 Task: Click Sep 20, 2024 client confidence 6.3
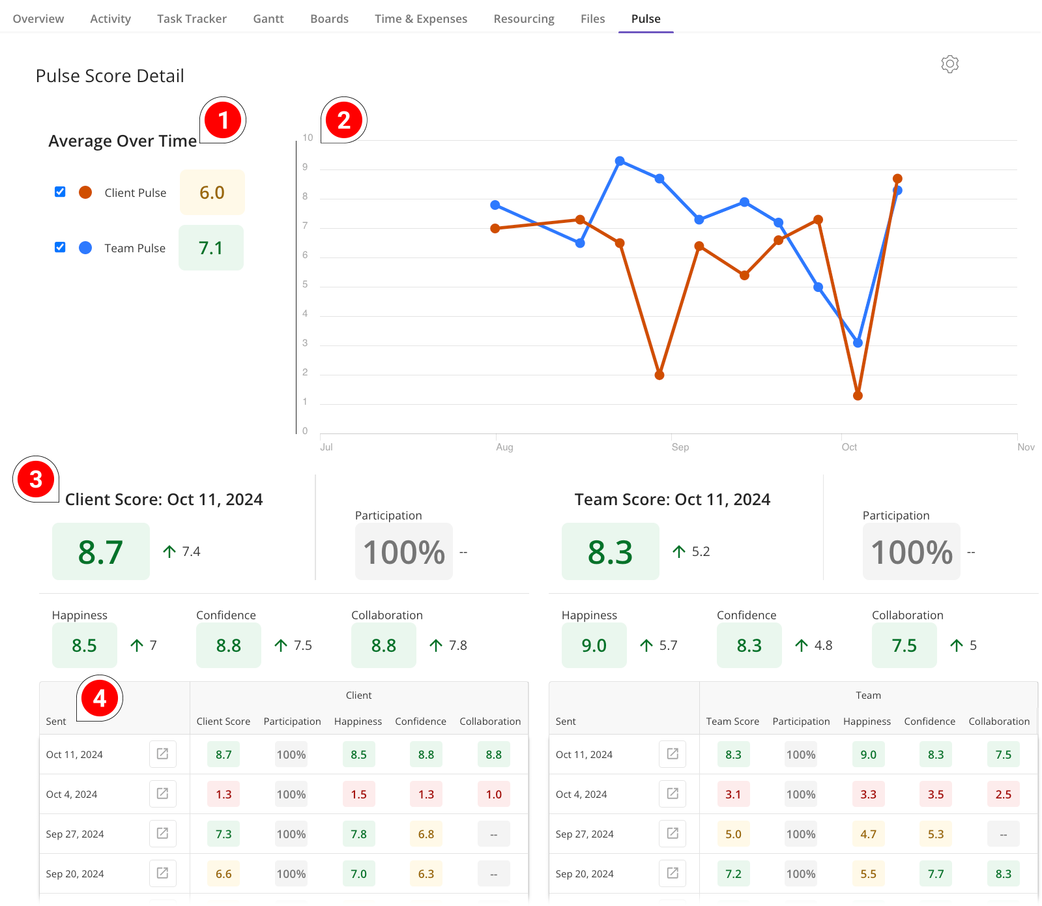426,873
